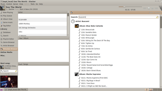162x91 pixels.
Task: Click the mpd_local taskbar window button
Action: pyautogui.click(x=16, y=89)
